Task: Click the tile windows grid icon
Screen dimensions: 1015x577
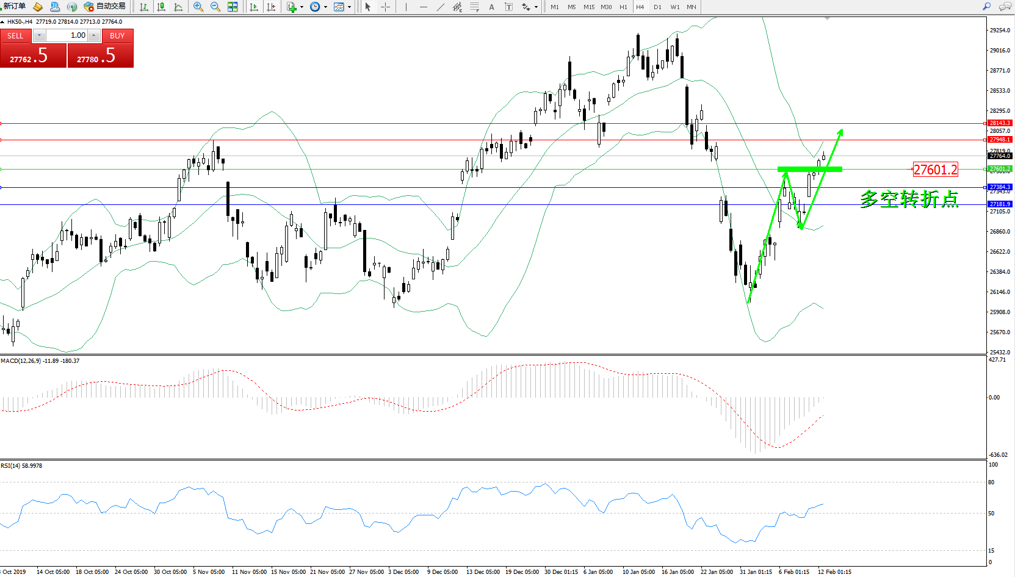Action: coord(233,7)
